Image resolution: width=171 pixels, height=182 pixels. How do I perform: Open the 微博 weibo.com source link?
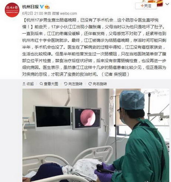pyautogui.click(x=65, y=13)
